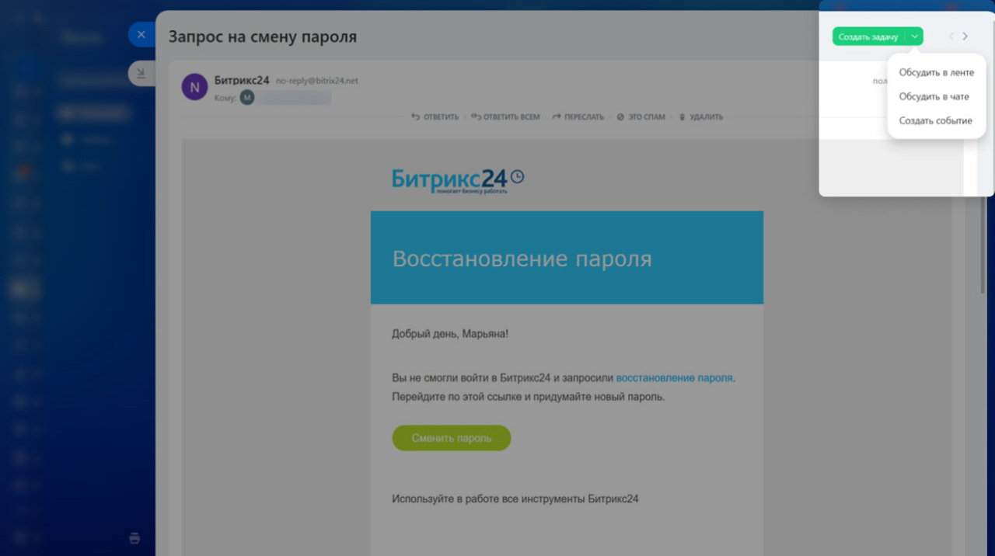
Task: Click the print icon at bottom left
Action: coord(134,538)
